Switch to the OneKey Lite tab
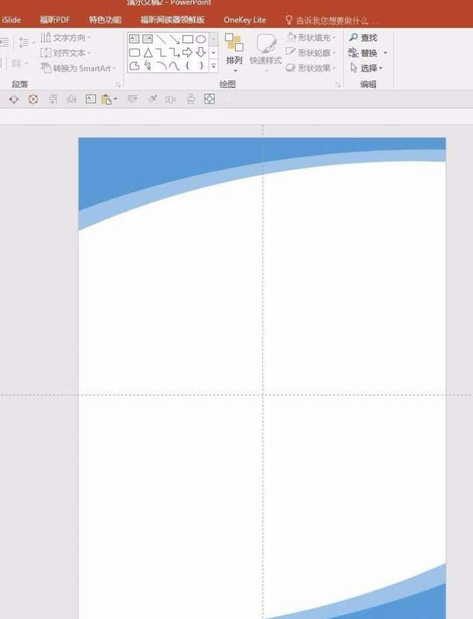This screenshot has height=619, width=473. tap(245, 20)
